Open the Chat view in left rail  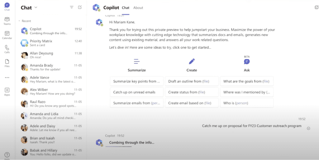(7, 7)
